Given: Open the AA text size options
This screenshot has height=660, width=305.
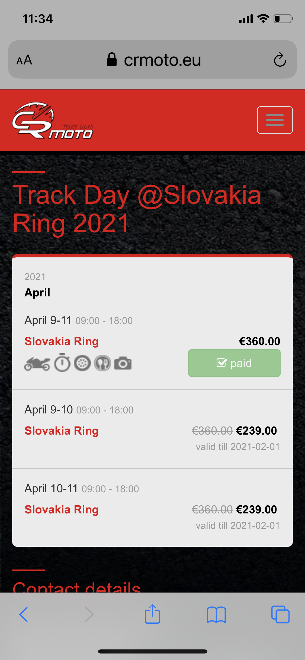Looking at the screenshot, I should coord(24,60).
